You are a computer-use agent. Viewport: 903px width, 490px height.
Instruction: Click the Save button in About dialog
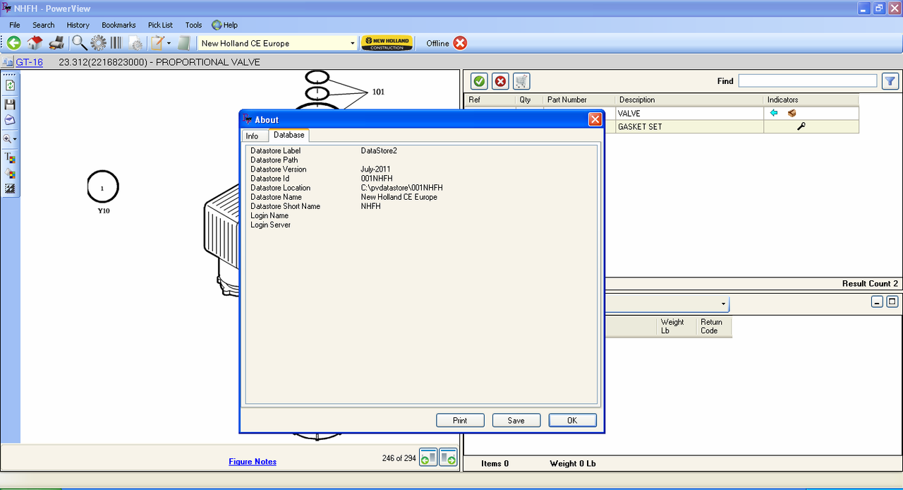[x=516, y=420]
